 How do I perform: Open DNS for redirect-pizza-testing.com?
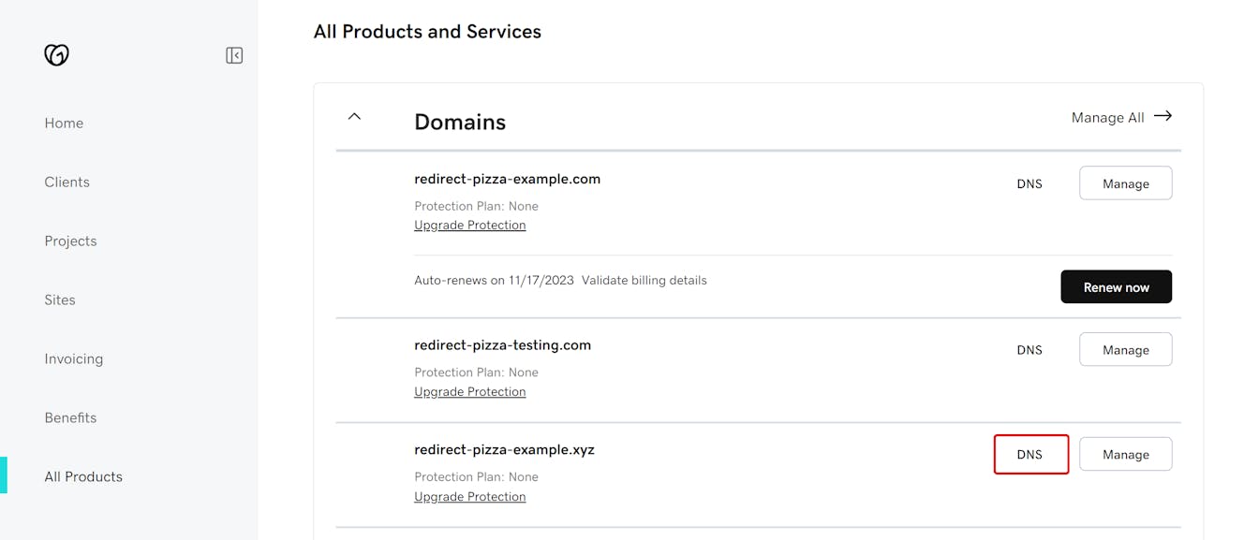(x=1029, y=349)
